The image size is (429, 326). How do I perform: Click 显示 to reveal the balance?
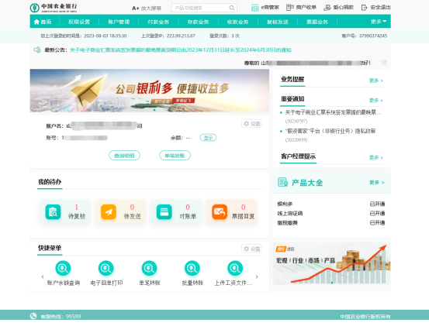pos(208,138)
